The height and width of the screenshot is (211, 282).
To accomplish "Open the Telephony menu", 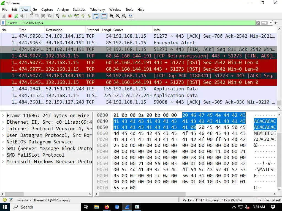I will point(97,10).
